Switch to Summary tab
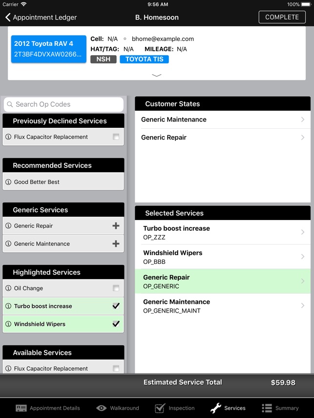The image size is (314, 418). point(280,408)
